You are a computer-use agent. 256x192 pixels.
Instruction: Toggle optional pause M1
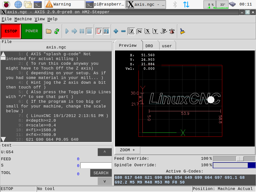point(106,31)
